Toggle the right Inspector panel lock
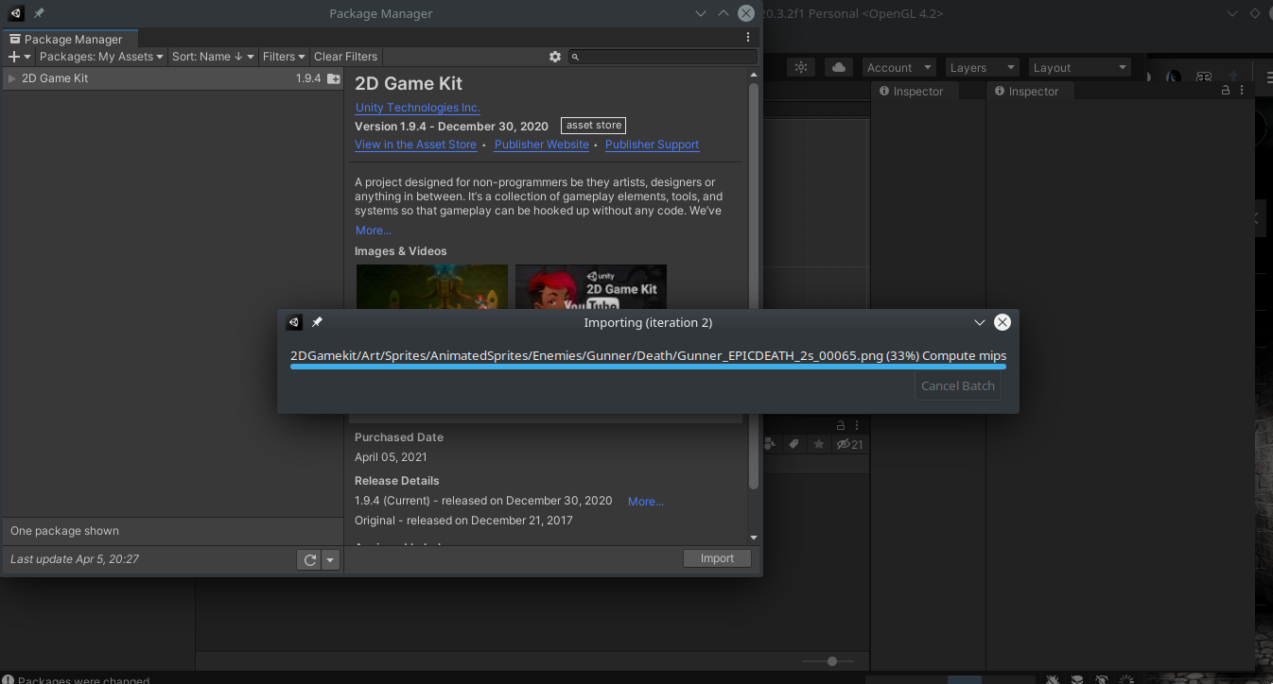Viewport: 1273px width, 684px height. pos(1226,90)
